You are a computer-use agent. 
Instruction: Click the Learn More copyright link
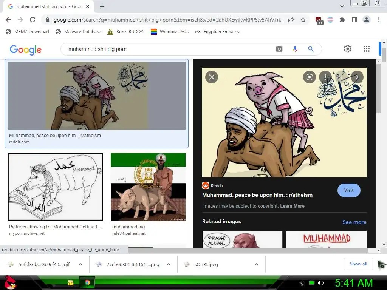[292, 206]
